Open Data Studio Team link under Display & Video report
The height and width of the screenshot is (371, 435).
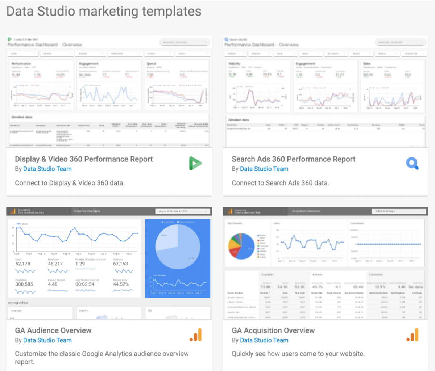click(47, 169)
